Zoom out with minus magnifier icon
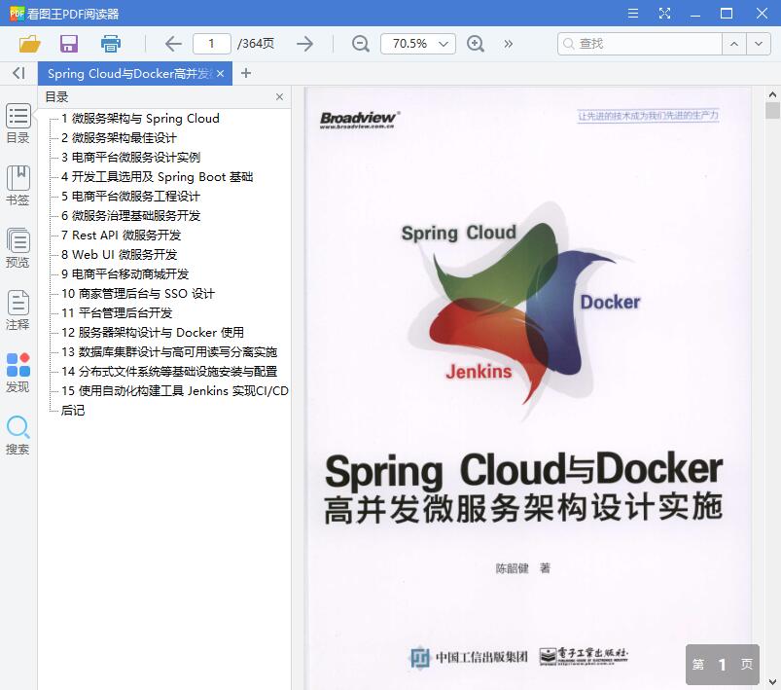Image resolution: width=781 pixels, height=690 pixels. [x=360, y=44]
